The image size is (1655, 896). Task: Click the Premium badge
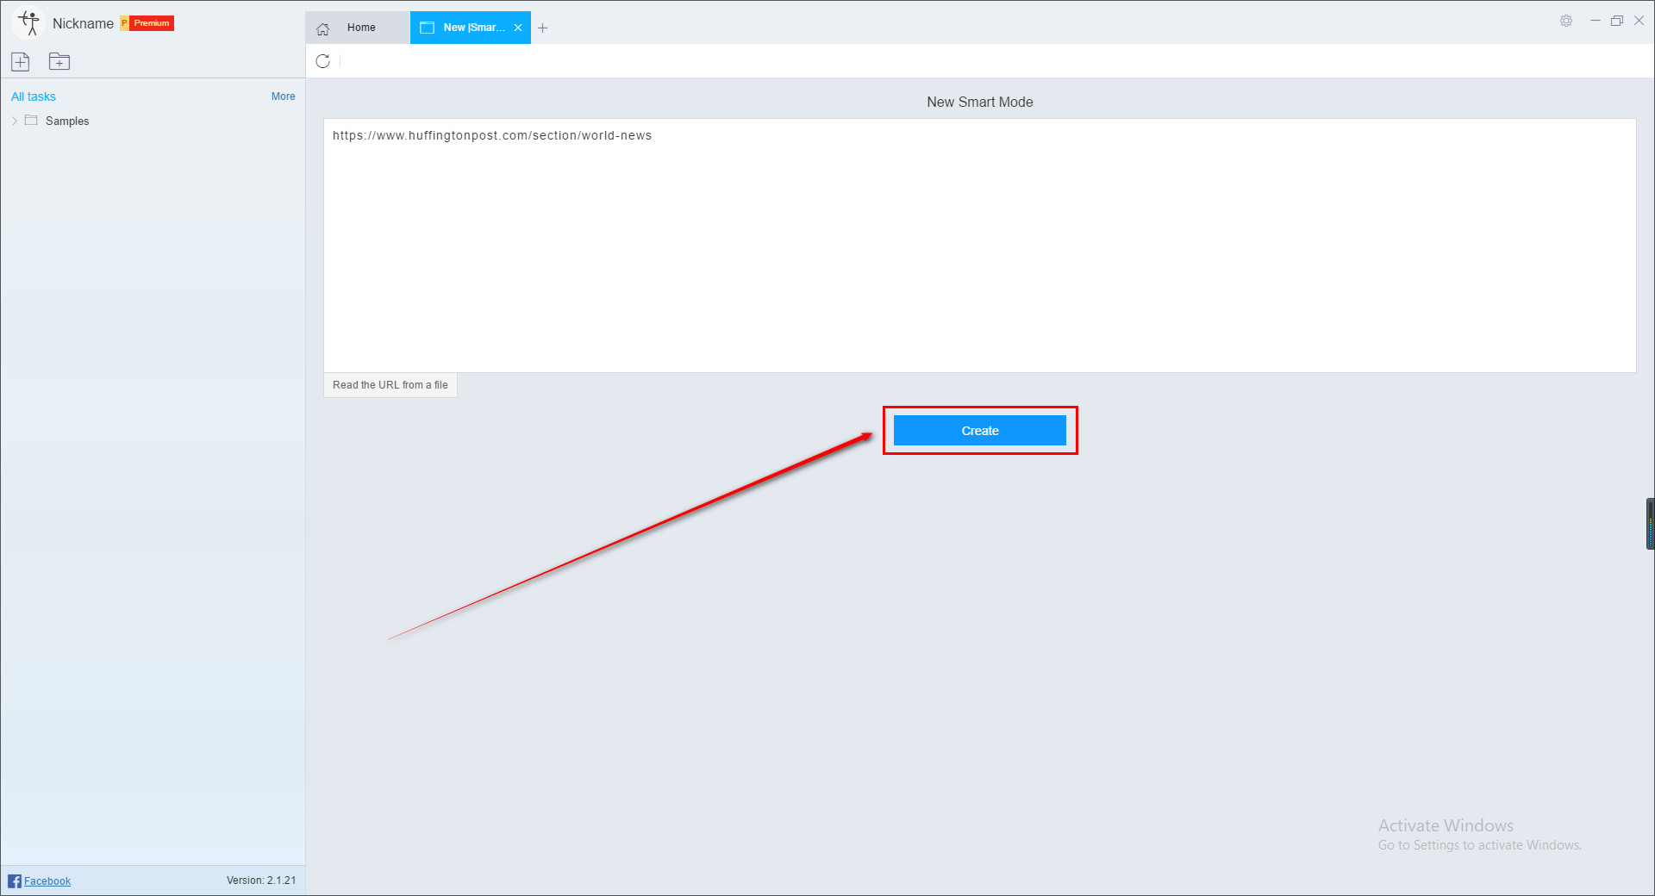tap(147, 23)
